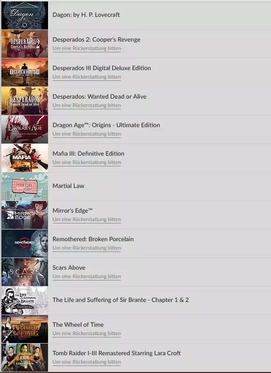Viewport: 271px width, 373px height.
Task: Click refund link under The Wheel of Time
Action: click(x=87, y=334)
